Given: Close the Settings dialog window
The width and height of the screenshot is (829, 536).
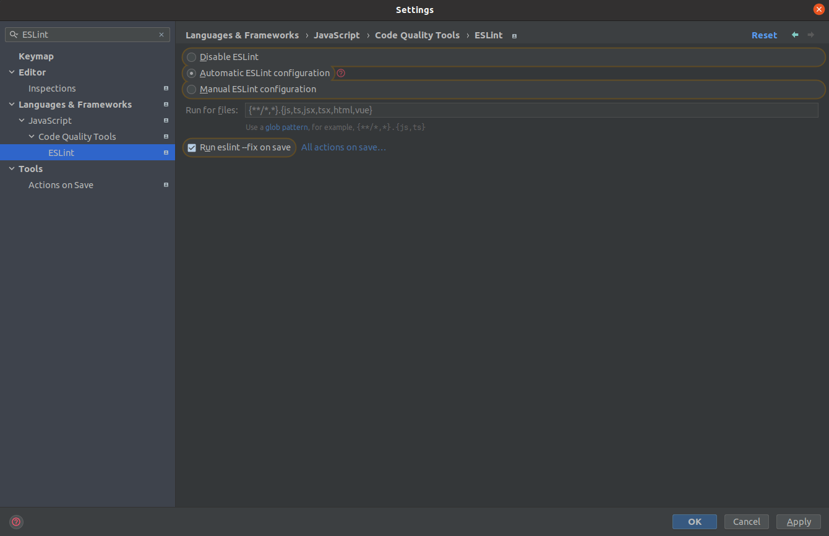Looking at the screenshot, I should (818, 9).
